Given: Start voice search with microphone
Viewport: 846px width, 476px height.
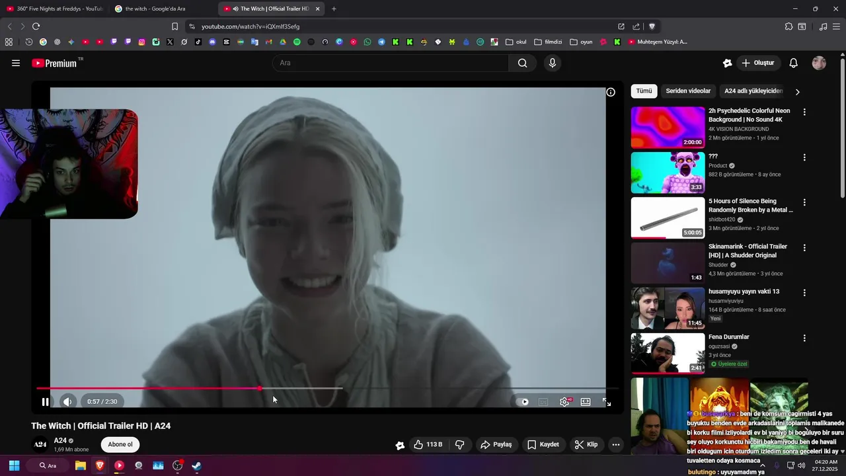Looking at the screenshot, I should (x=553, y=63).
